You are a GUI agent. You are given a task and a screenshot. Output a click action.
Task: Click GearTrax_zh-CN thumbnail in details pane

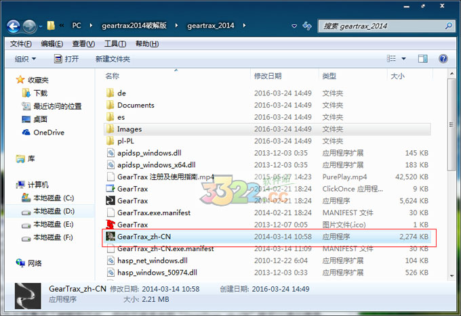click(x=28, y=296)
